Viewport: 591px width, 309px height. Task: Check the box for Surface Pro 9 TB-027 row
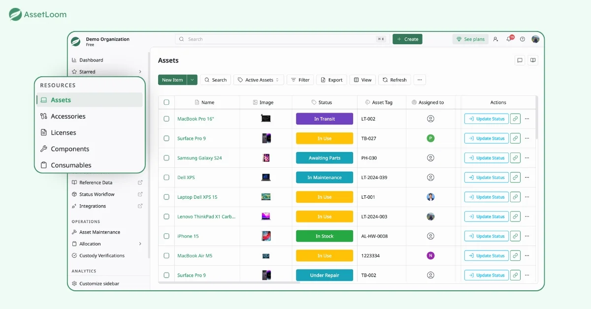(x=166, y=138)
